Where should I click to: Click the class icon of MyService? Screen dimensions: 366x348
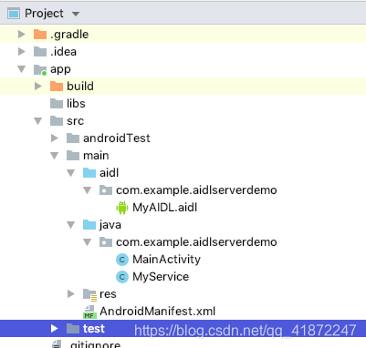(122, 277)
